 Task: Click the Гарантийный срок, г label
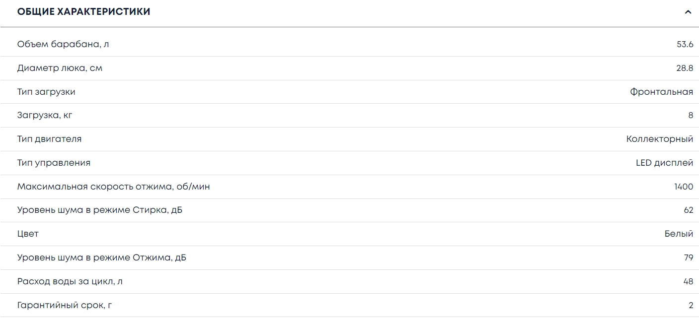pos(64,305)
